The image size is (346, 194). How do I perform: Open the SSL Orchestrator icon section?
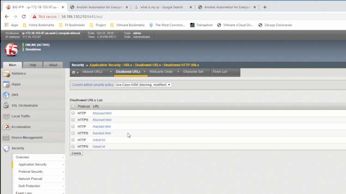coord(6,105)
